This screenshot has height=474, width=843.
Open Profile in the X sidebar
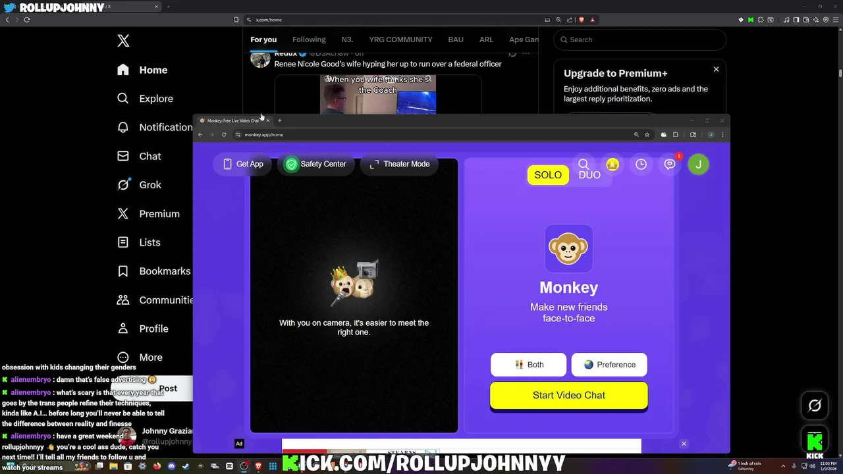142,329
